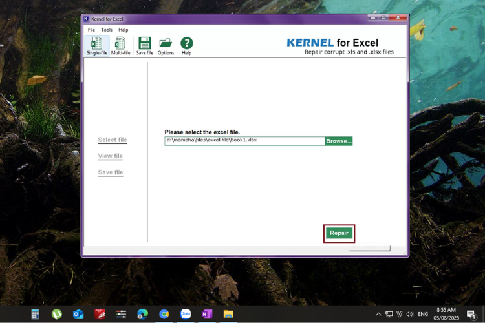Click the Browse button

(339, 141)
